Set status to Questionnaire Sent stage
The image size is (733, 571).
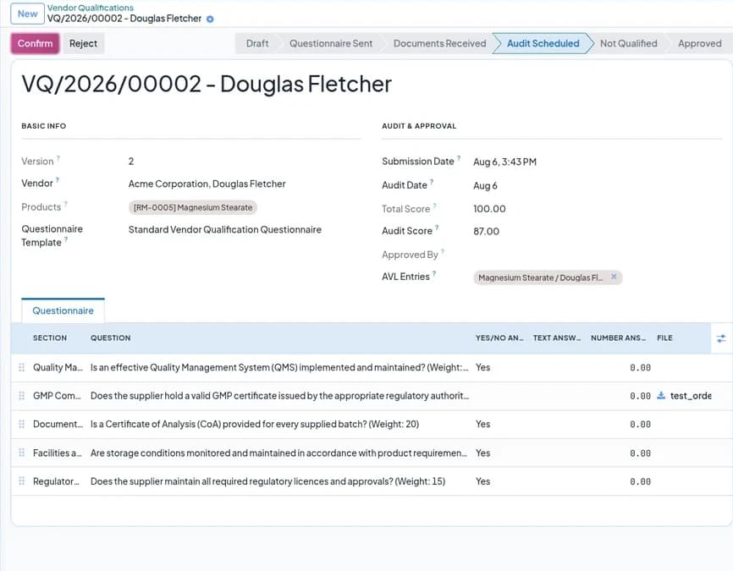pos(331,43)
